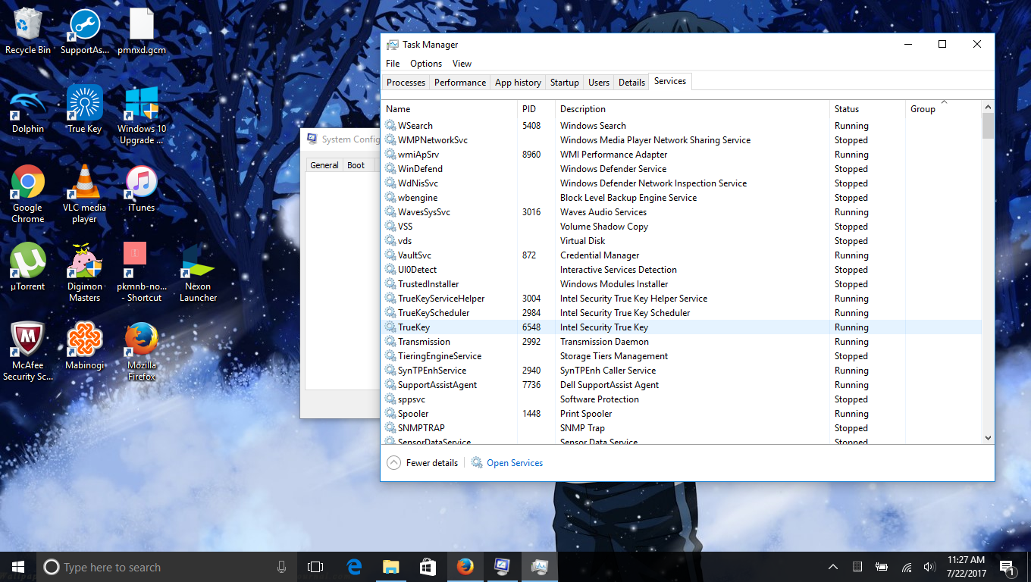Viewport: 1031px width, 582px height.
Task: Open the Recycle Bin
Action: tap(27, 23)
